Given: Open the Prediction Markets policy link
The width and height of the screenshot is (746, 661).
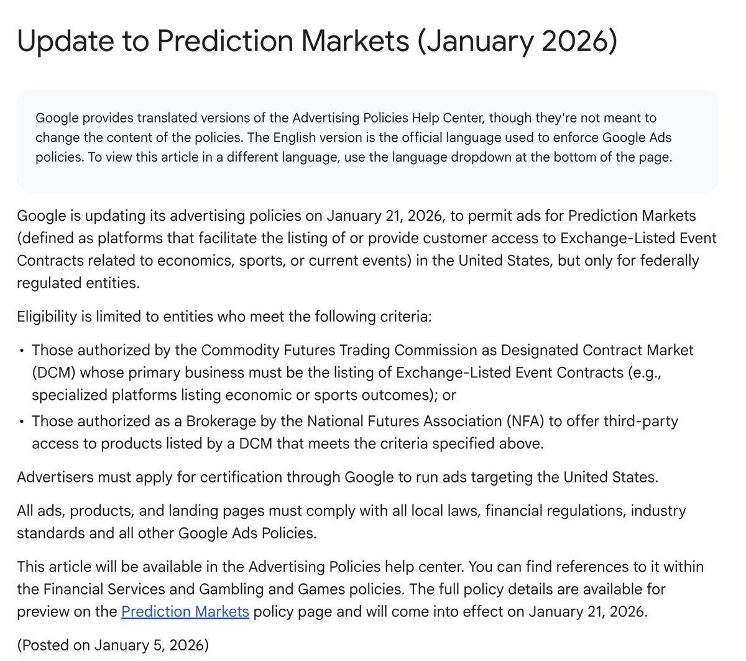Looking at the screenshot, I should [x=185, y=611].
